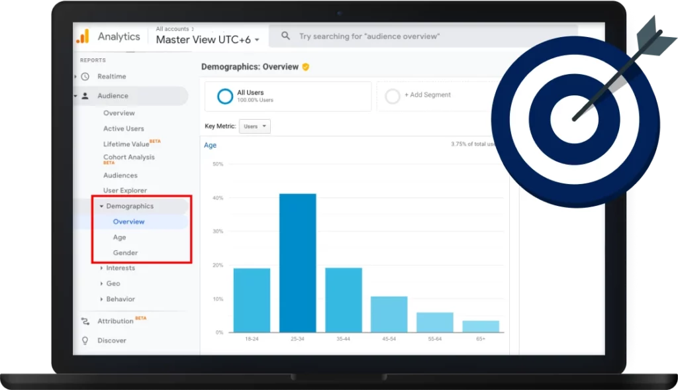Expand the Geo section
Viewport: 678px width, 390px height.
coord(101,283)
